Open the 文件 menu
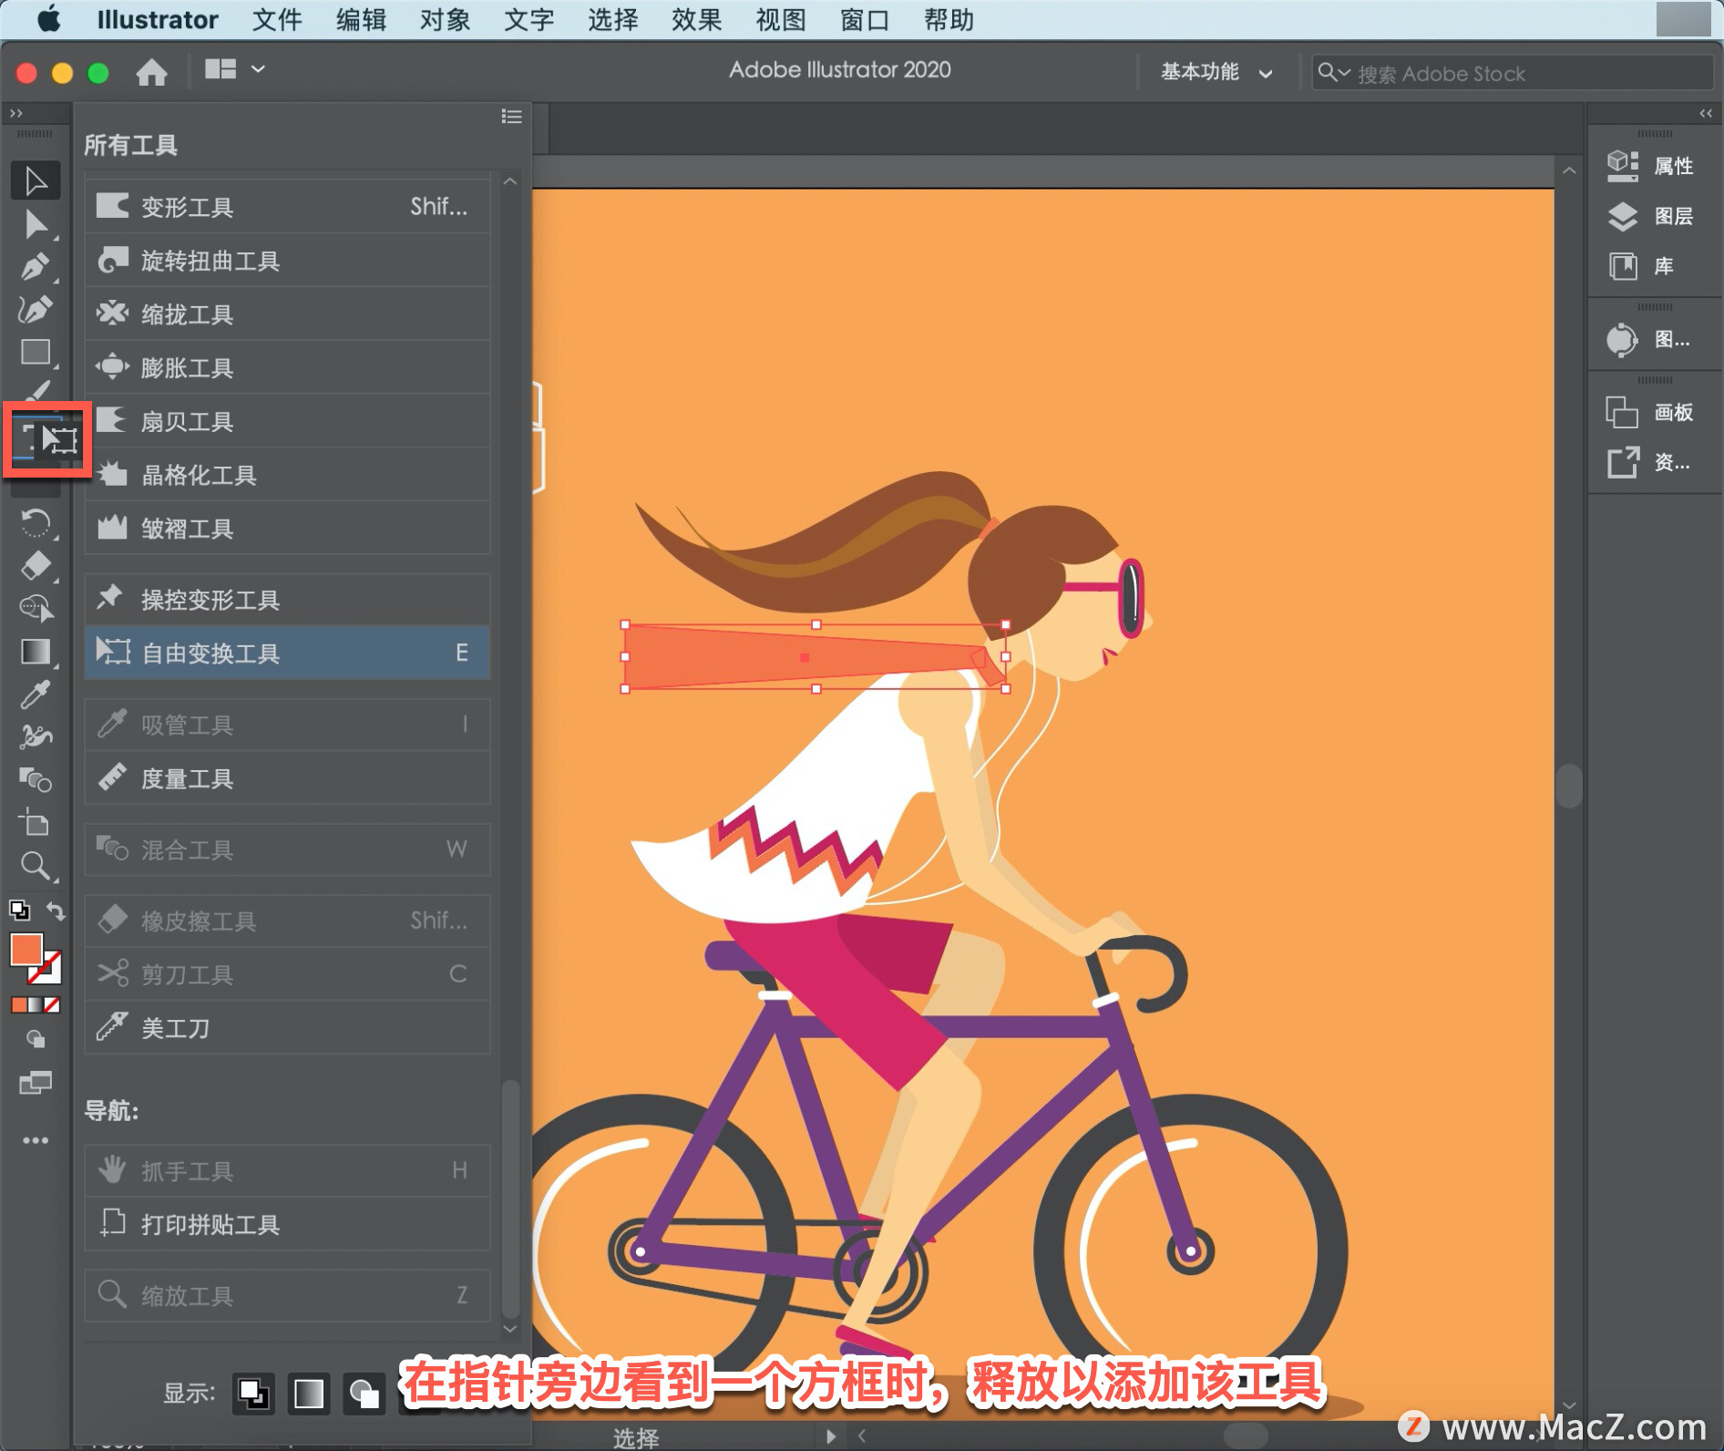Image resolution: width=1724 pixels, height=1451 pixels. (277, 20)
